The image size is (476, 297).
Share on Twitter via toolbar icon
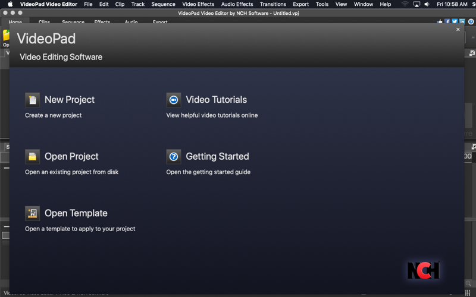pyautogui.click(x=455, y=21)
